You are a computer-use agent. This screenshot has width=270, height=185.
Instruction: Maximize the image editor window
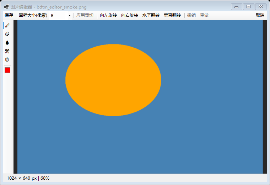pos(248,7)
